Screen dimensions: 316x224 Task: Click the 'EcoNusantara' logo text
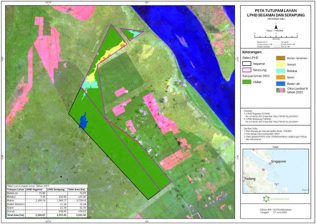point(279,199)
